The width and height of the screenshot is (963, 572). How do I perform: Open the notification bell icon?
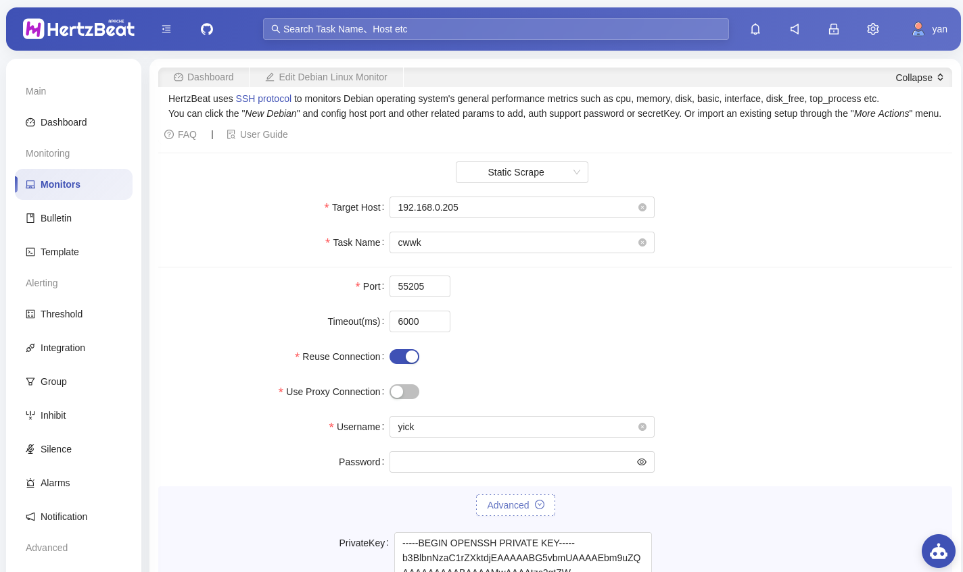coord(755,29)
